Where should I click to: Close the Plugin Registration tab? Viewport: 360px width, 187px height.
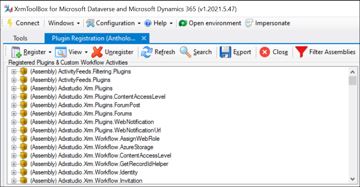tap(144, 38)
